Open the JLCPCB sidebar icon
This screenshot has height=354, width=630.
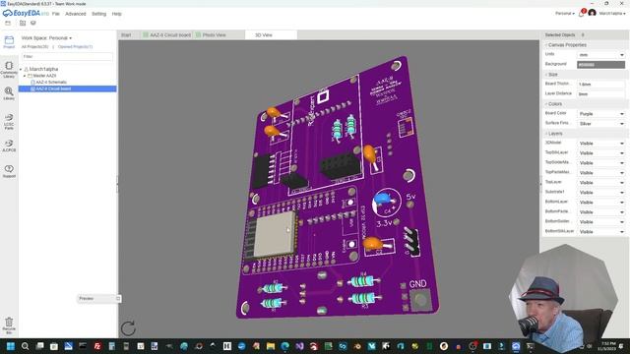(x=9, y=146)
